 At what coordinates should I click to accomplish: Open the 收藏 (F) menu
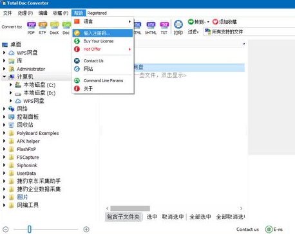point(61,13)
